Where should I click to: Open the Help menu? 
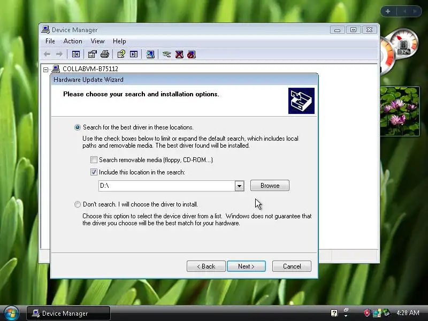pos(119,41)
